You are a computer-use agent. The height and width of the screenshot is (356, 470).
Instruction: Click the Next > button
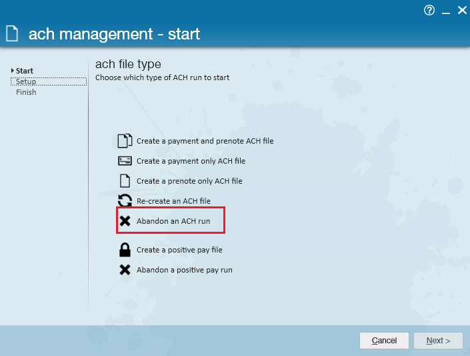438,341
